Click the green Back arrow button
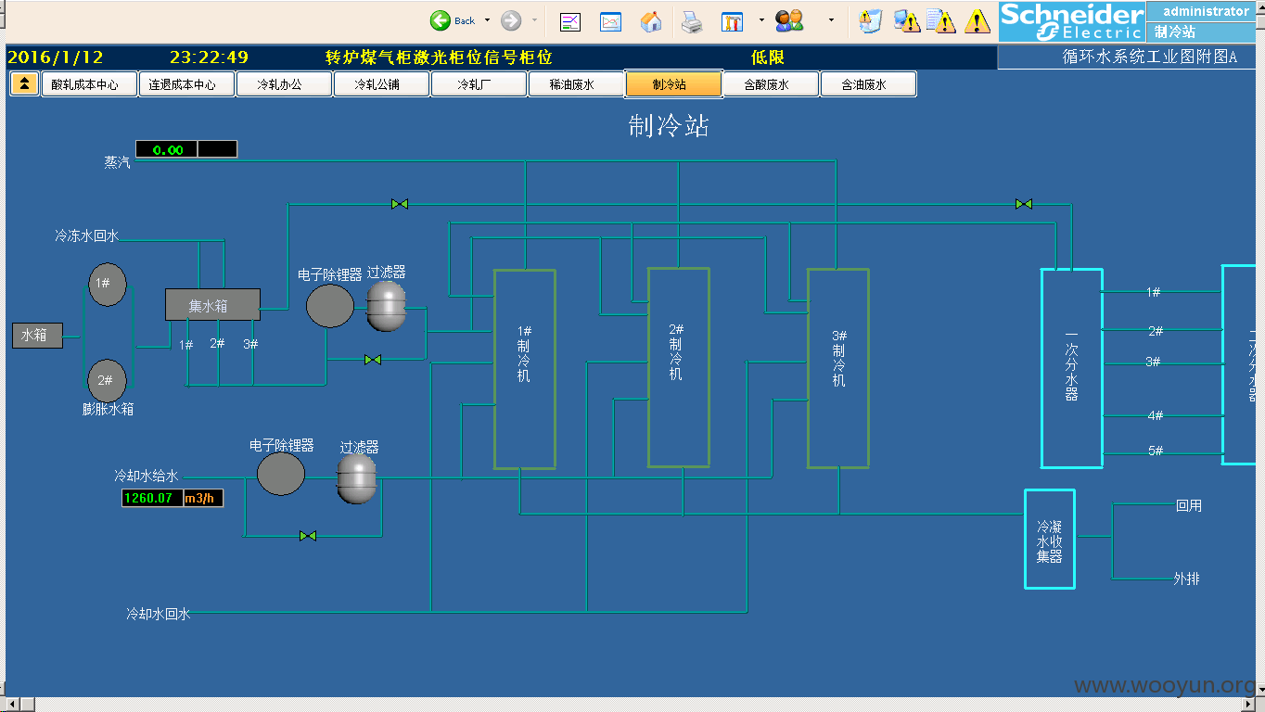 (x=441, y=20)
